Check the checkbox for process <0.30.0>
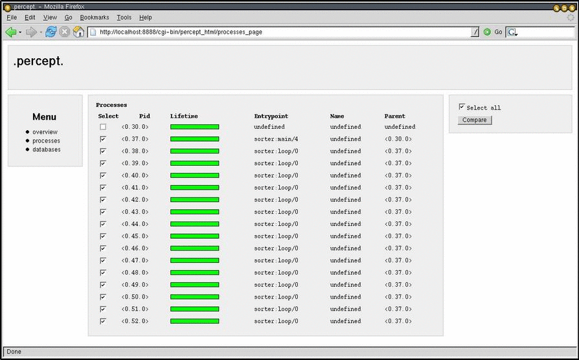Screen dimensions: 579x360 (103, 127)
